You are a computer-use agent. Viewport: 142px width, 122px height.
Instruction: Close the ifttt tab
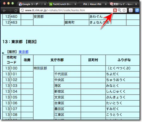click(x=106, y=4)
